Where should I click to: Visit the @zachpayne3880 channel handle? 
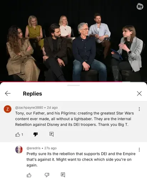tap(29, 108)
